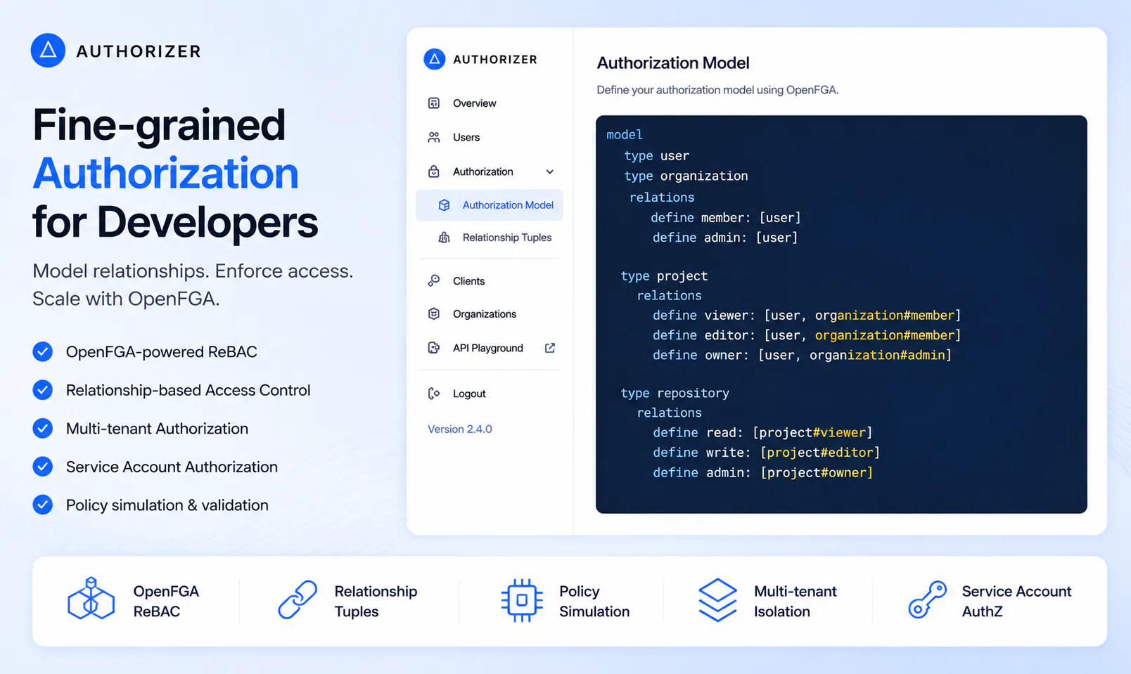The width and height of the screenshot is (1131, 674).
Task: Click the Users people icon
Action: pyautogui.click(x=434, y=137)
